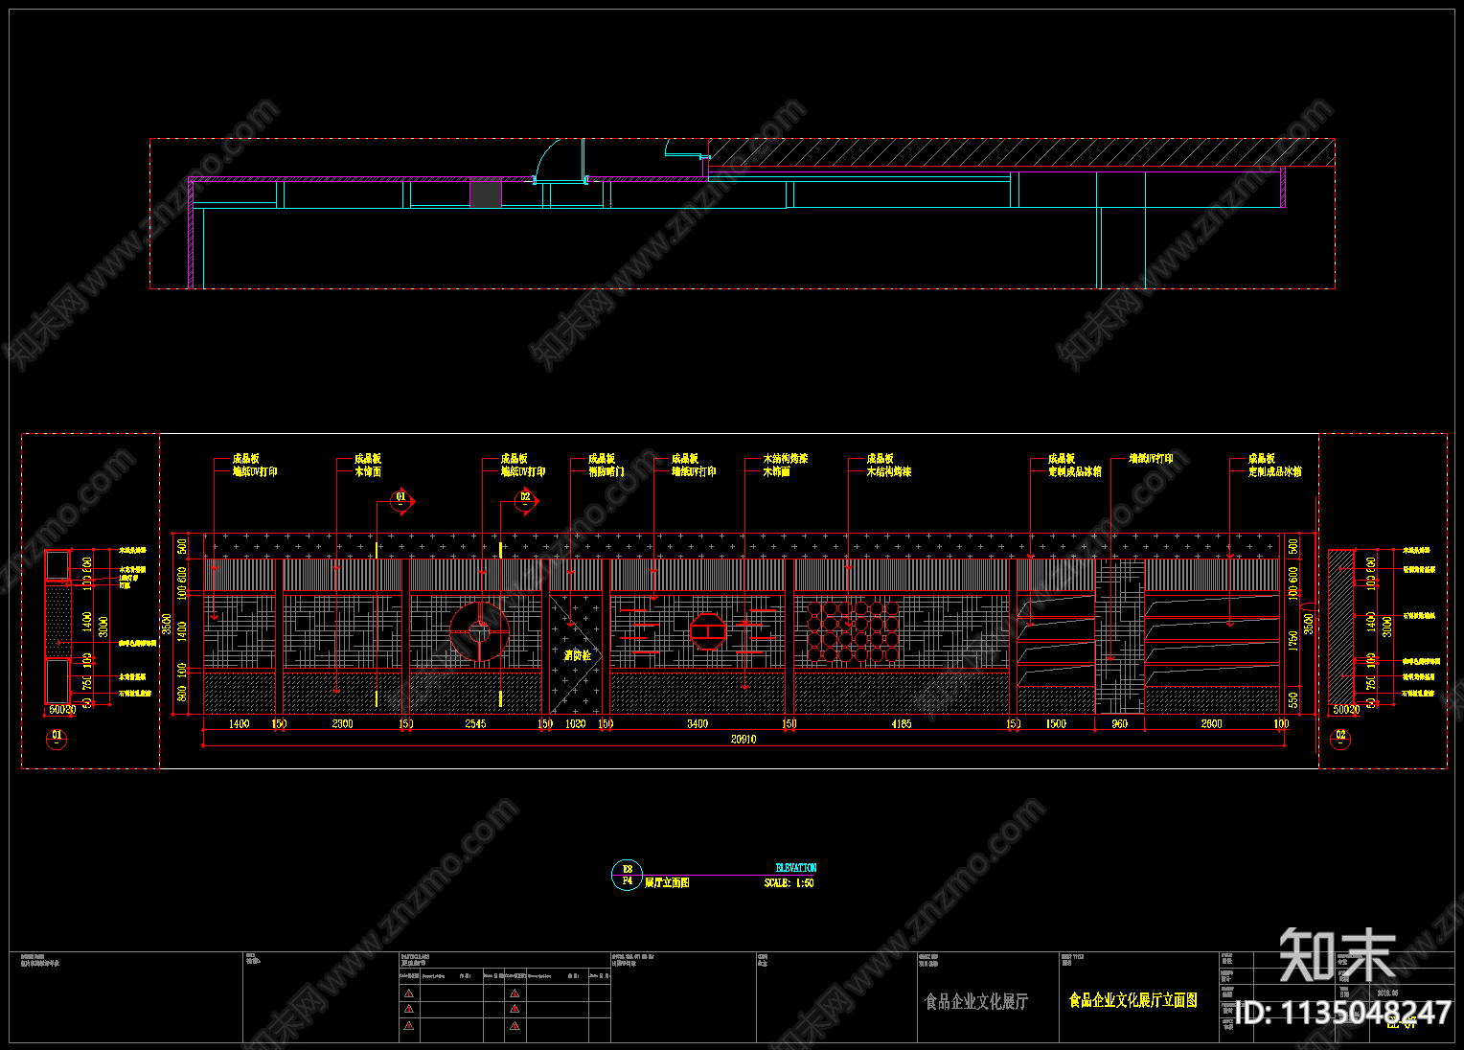Click the 3400 dimension value
The height and width of the screenshot is (1050, 1464).
coord(698,724)
